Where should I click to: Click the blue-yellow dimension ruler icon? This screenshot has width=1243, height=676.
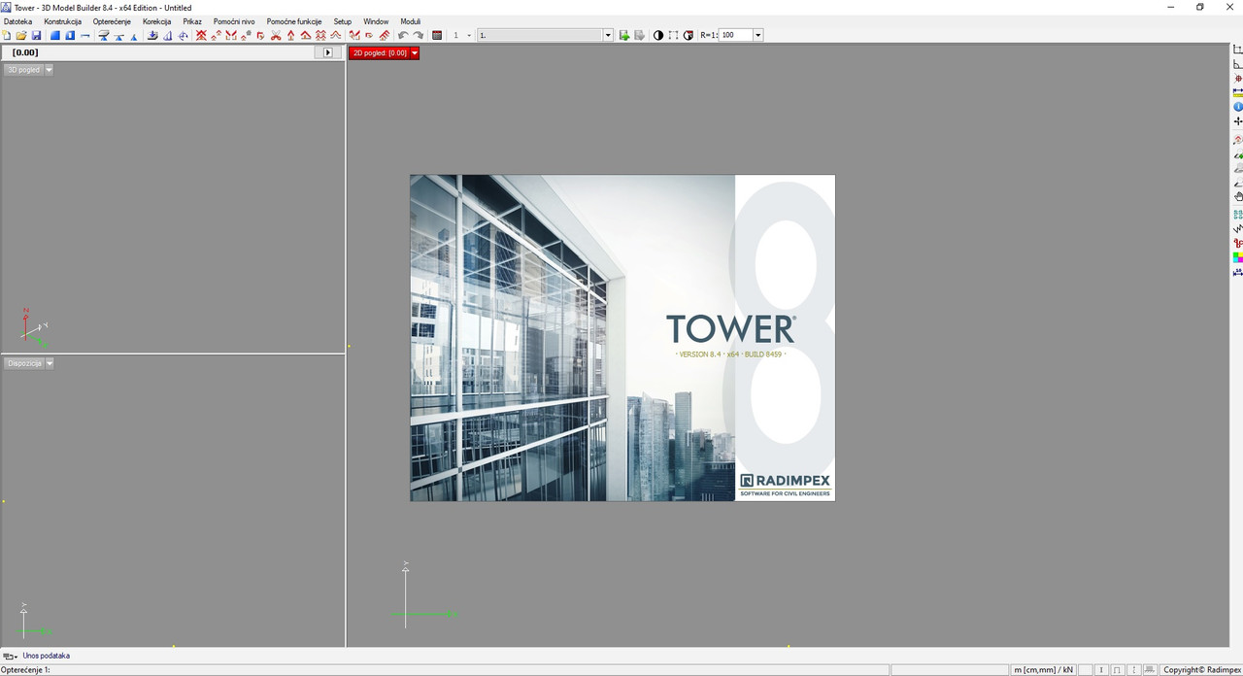1238,92
